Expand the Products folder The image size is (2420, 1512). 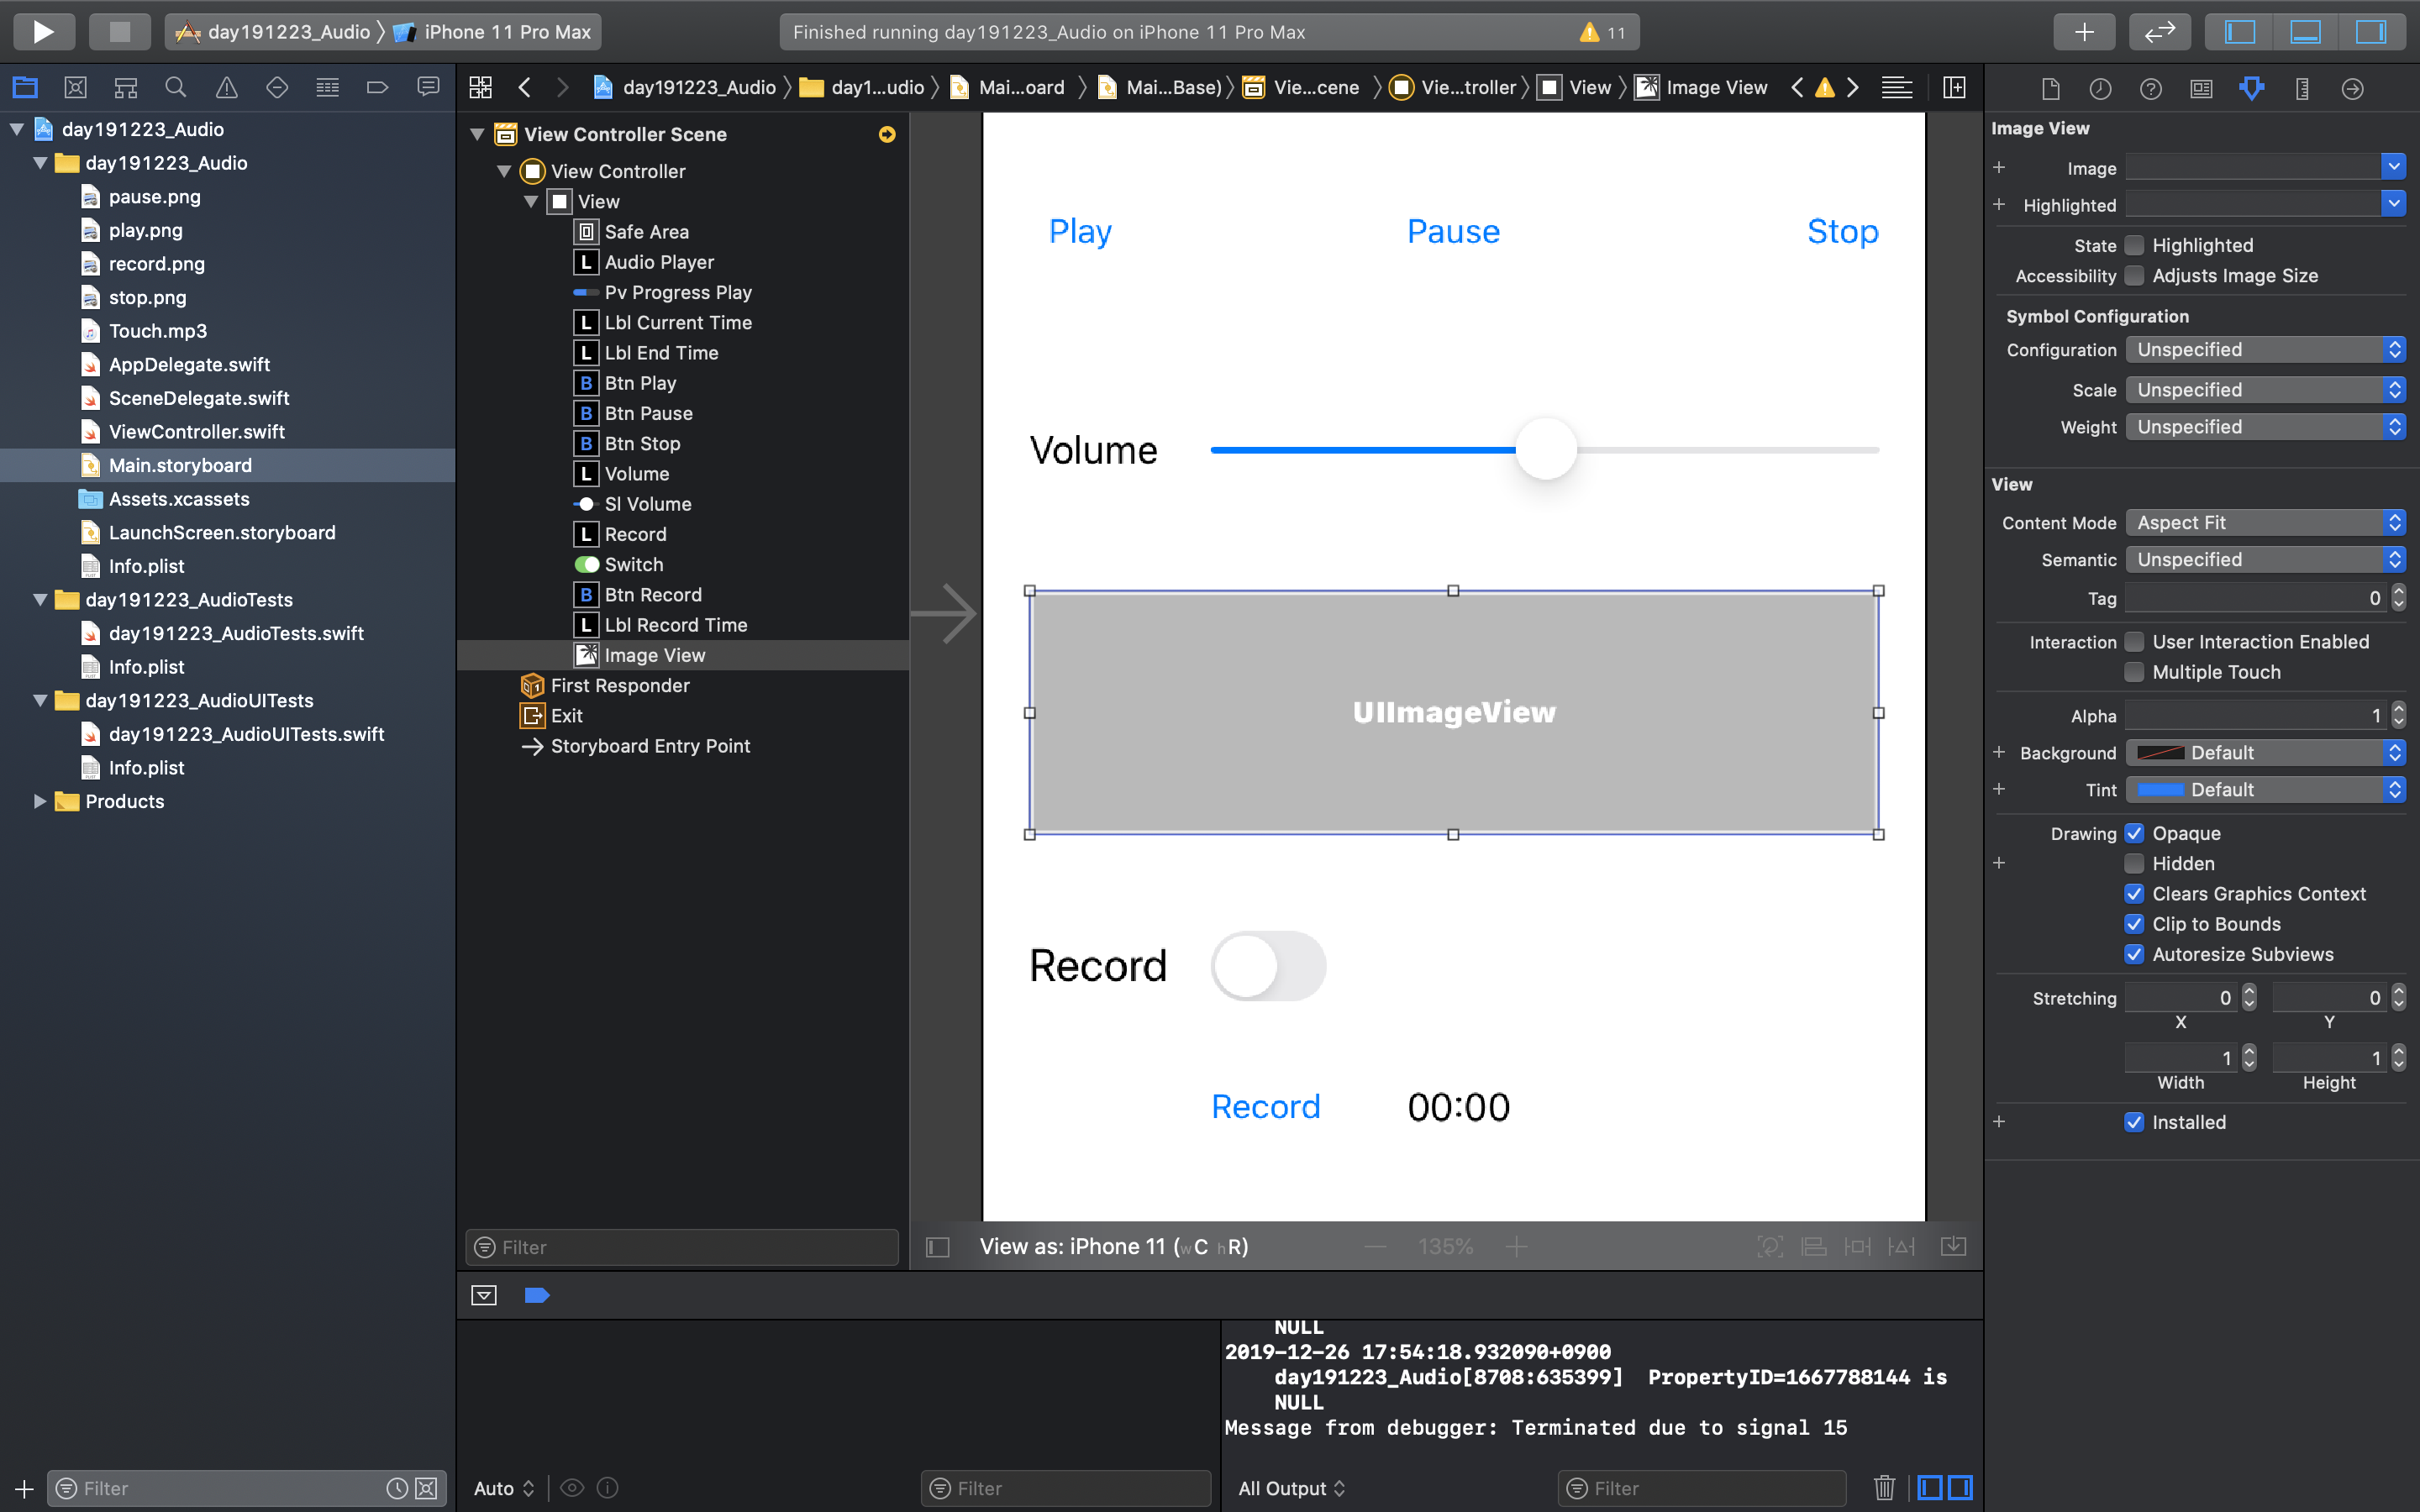tap(40, 801)
